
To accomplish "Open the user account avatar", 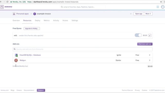I will tap(163, 7).
